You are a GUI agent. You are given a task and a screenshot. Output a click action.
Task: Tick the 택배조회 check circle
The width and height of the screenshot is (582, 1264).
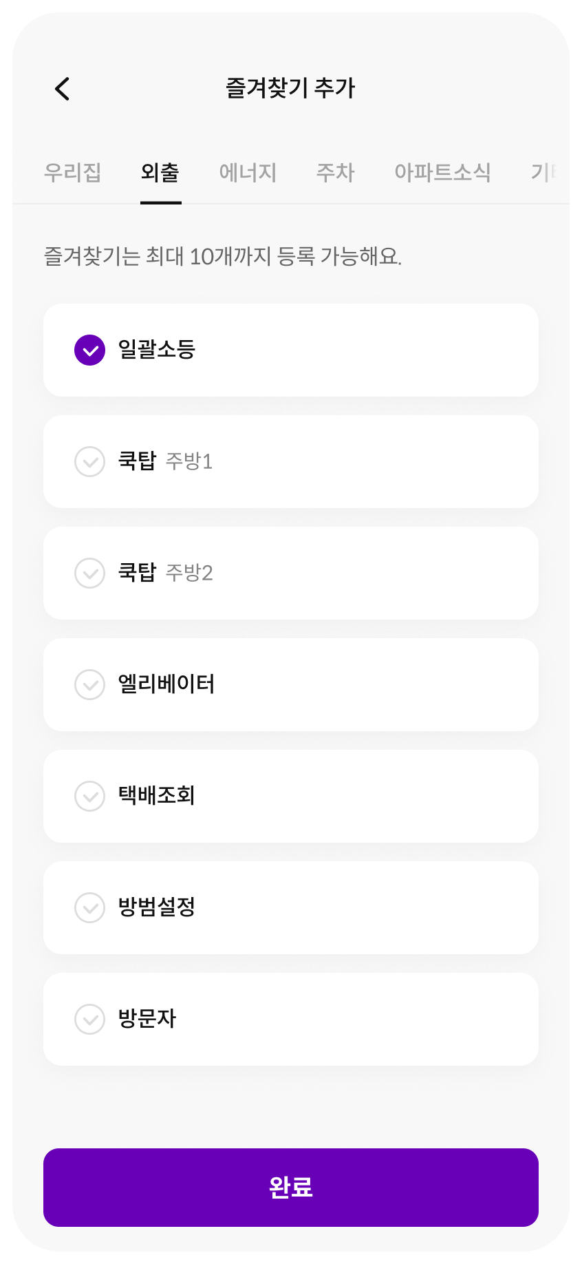89,796
